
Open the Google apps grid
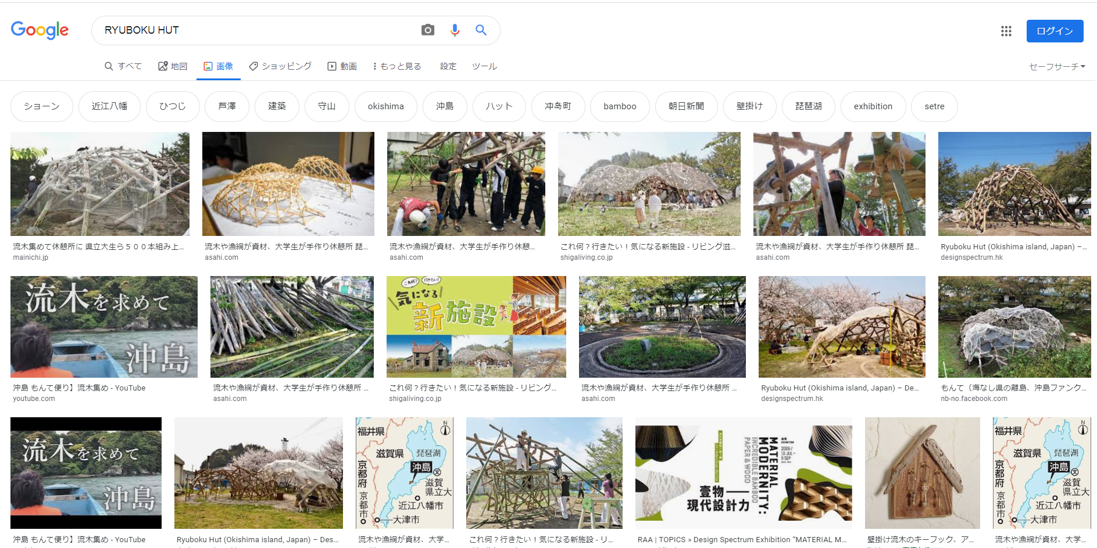(1006, 31)
